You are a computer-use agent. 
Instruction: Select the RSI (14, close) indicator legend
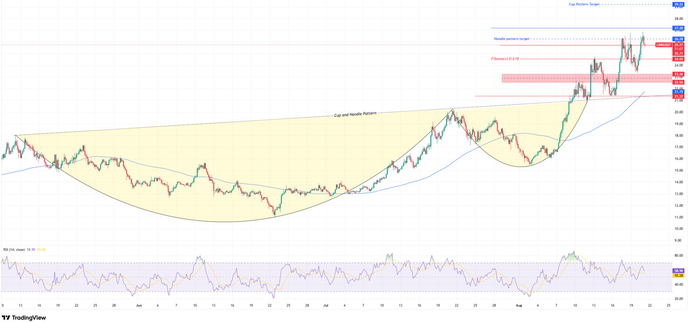click(x=14, y=250)
